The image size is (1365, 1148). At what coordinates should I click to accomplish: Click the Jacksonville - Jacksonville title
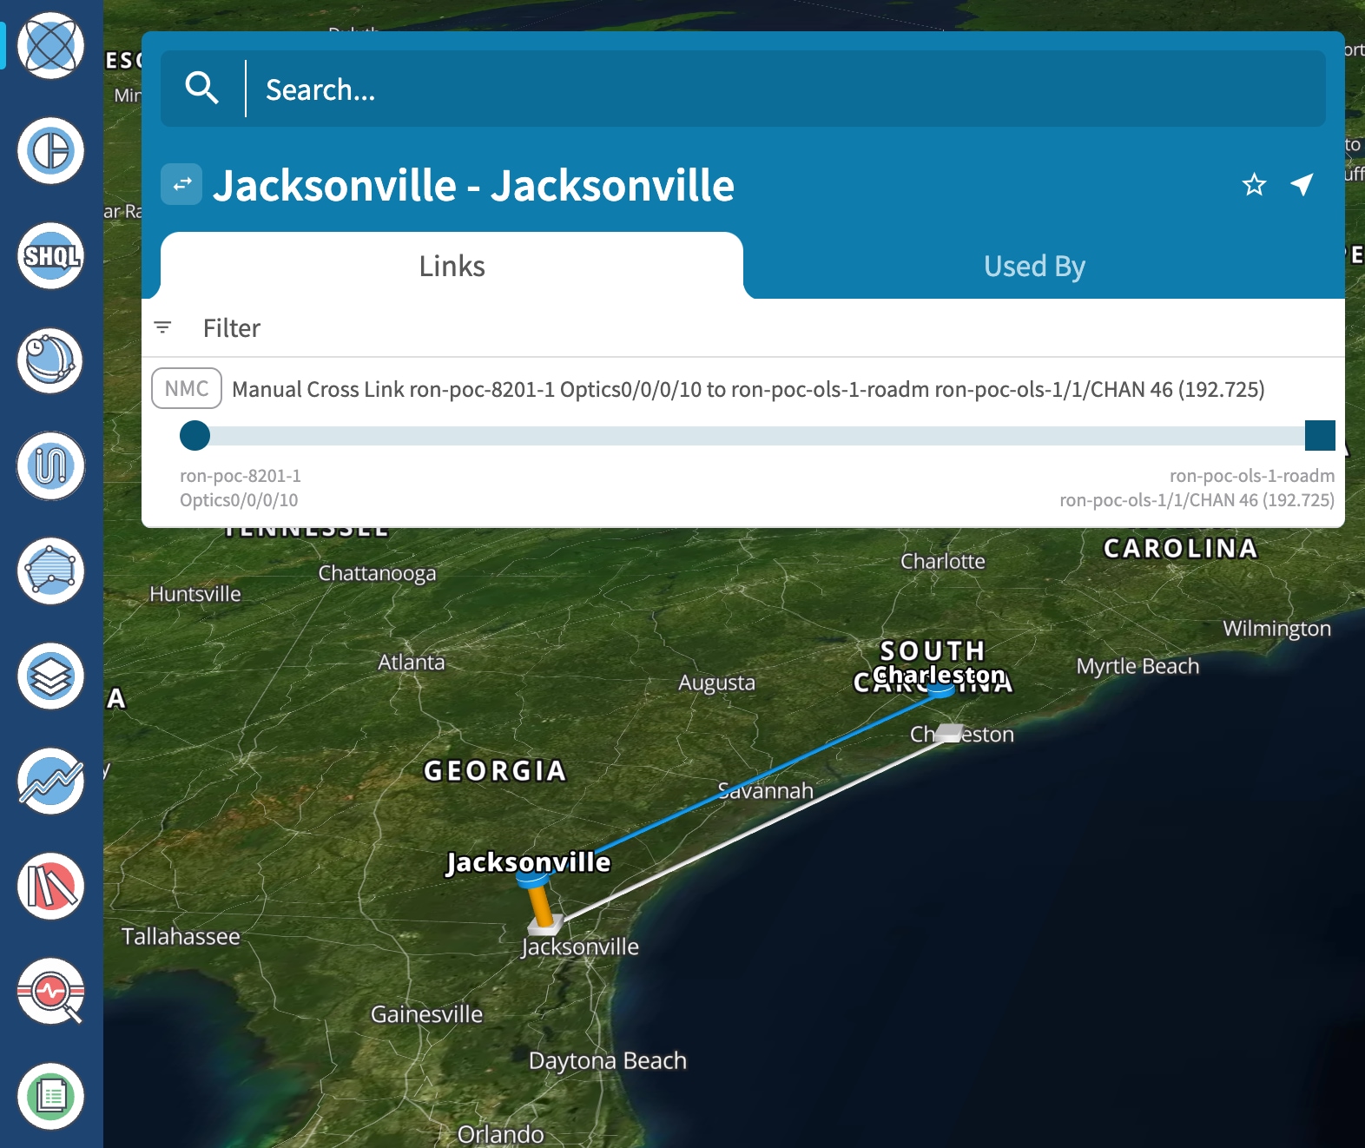tap(474, 185)
